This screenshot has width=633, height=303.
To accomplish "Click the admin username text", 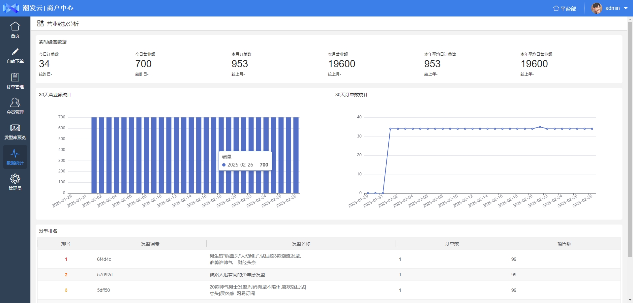I will click(x=612, y=8).
